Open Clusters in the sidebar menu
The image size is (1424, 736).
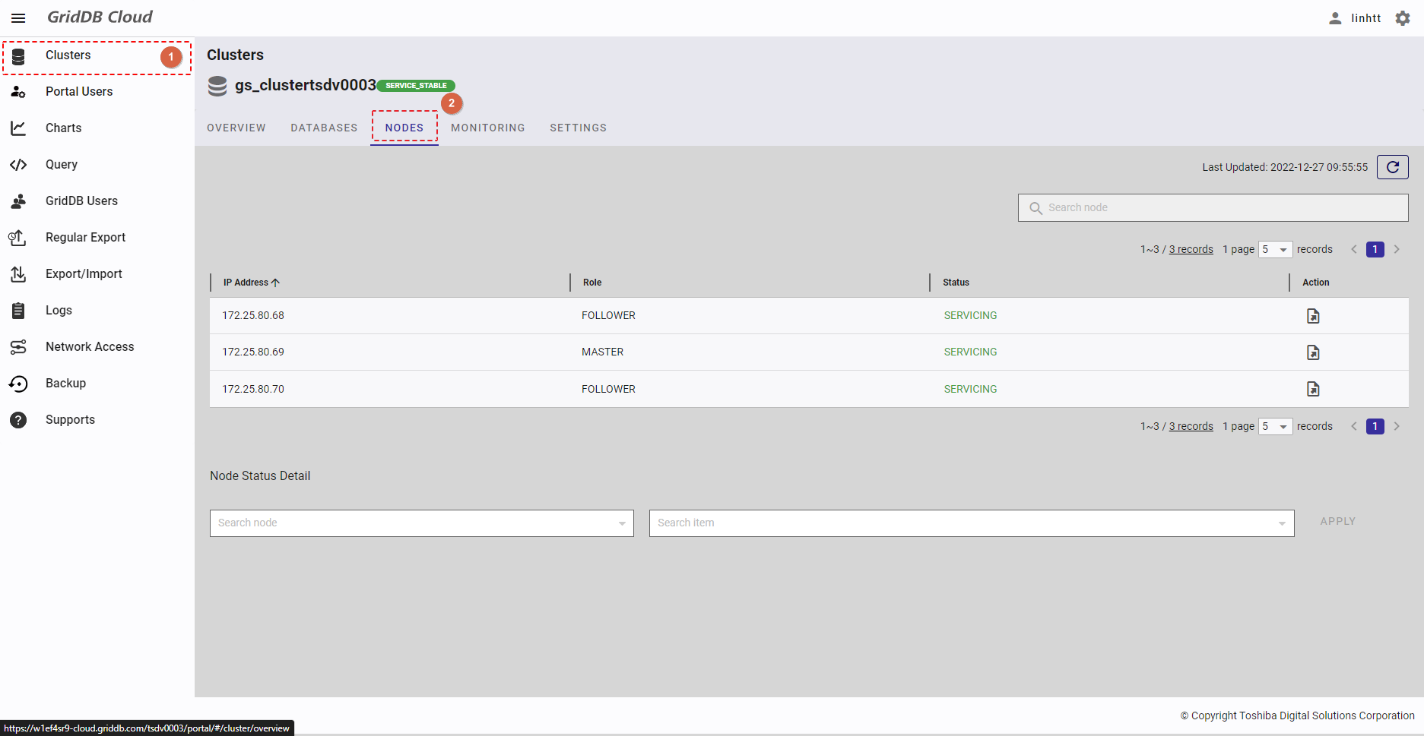97,55
